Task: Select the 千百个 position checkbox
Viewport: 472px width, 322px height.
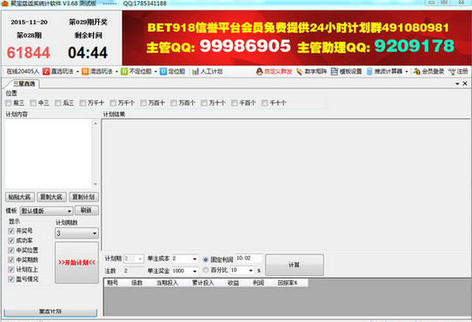Action: click(x=234, y=103)
